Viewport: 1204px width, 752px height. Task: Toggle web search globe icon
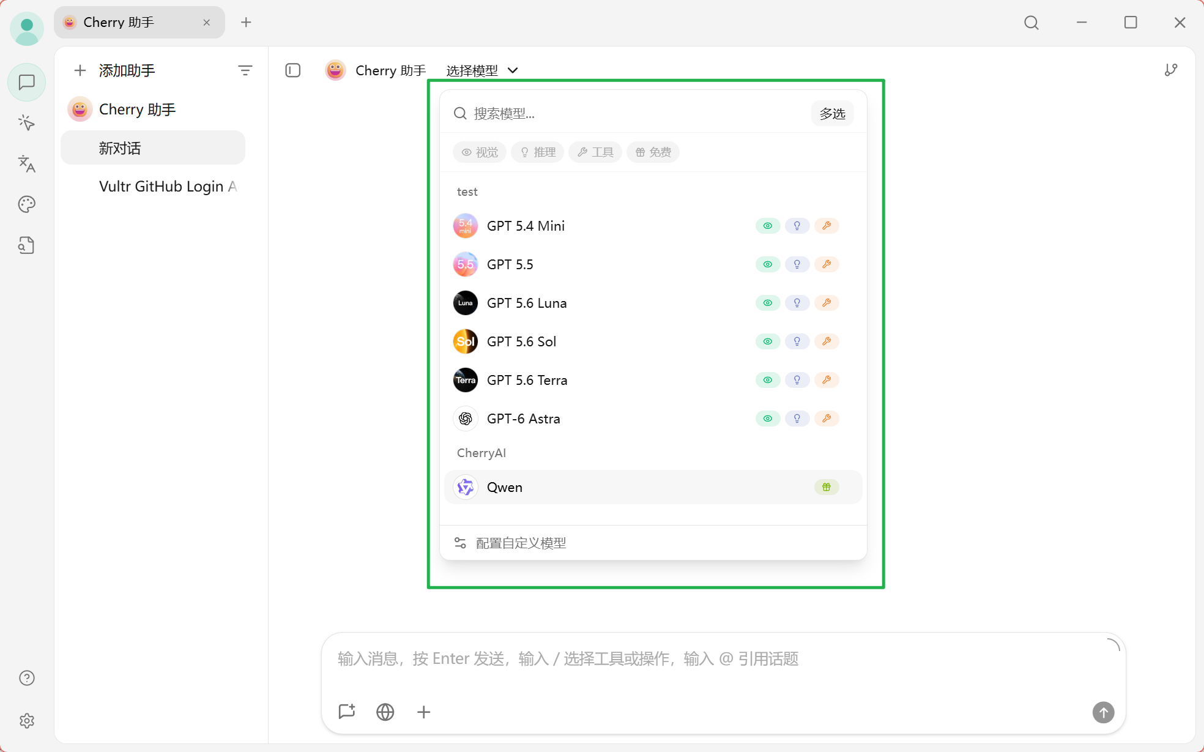(x=385, y=712)
